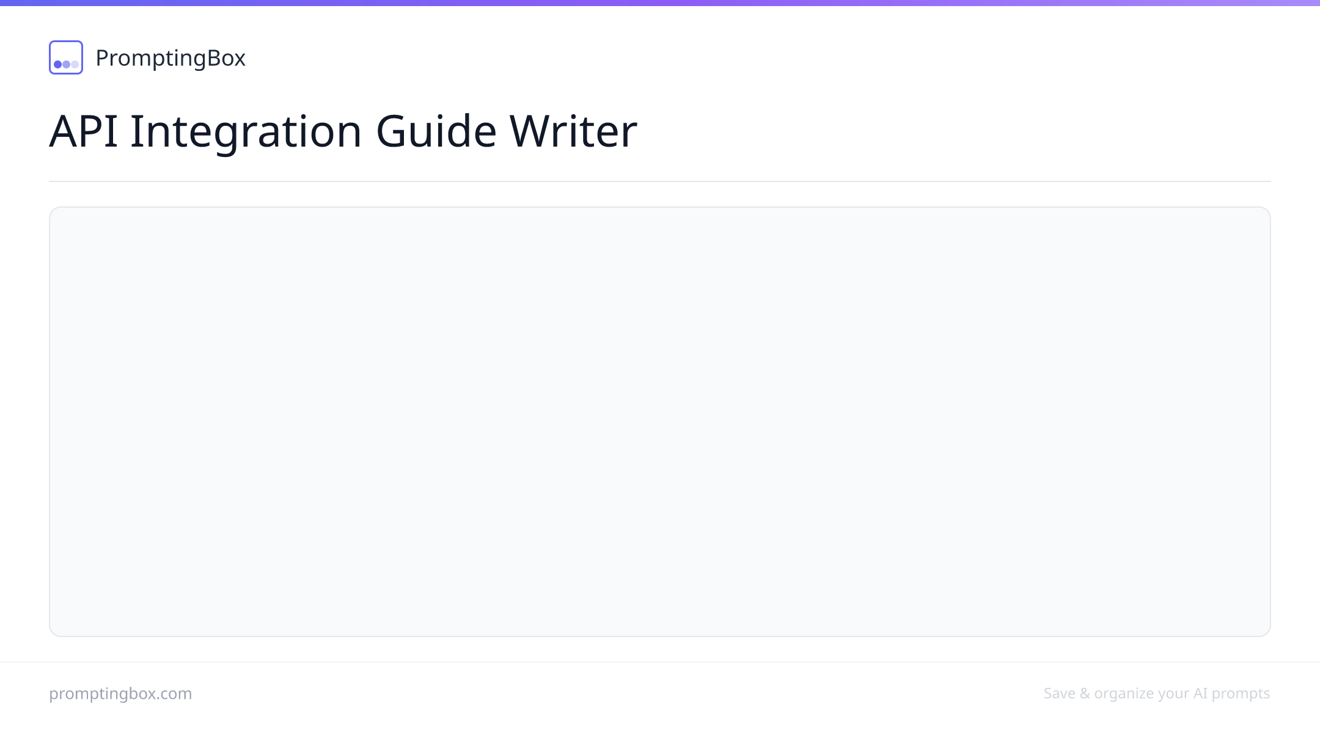
Task: Click inside the empty gray prompt box
Action: 660,421
